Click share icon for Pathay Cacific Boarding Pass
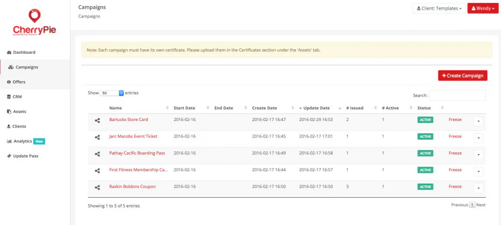 [97, 154]
